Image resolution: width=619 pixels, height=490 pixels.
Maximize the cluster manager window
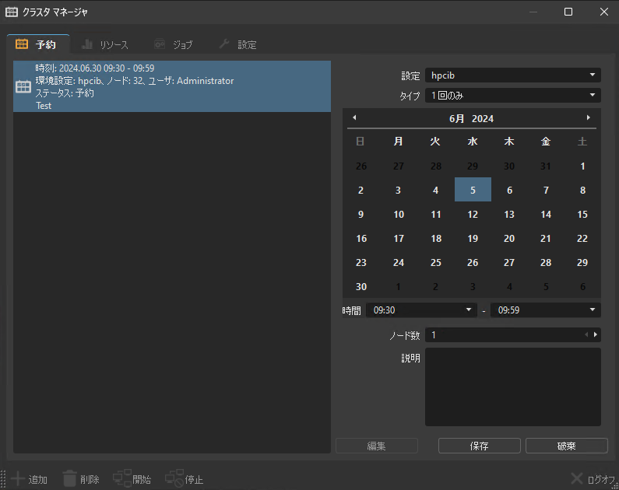568,12
